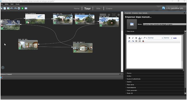This screenshot has height=100, width=187.
Task: Insert a numbered list in the description editor
Action: pyautogui.click(x=140, y=41)
